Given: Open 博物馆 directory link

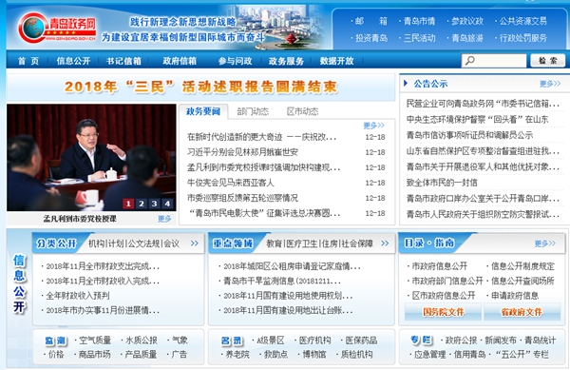Looking at the screenshot, I should point(314,355).
